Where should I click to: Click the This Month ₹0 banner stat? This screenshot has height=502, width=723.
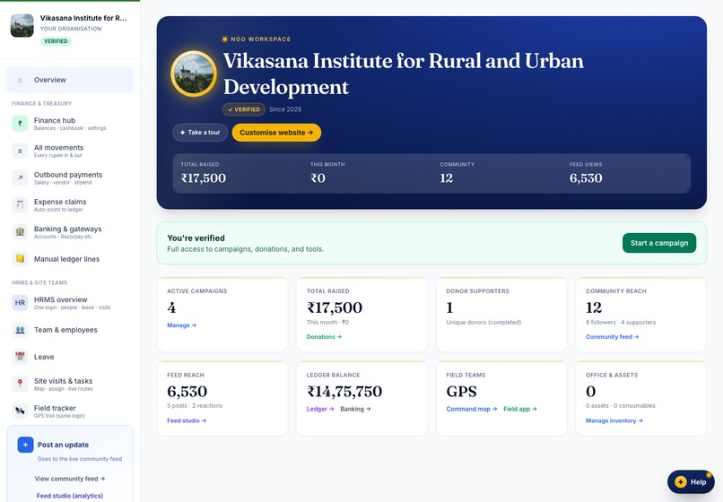click(367, 173)
